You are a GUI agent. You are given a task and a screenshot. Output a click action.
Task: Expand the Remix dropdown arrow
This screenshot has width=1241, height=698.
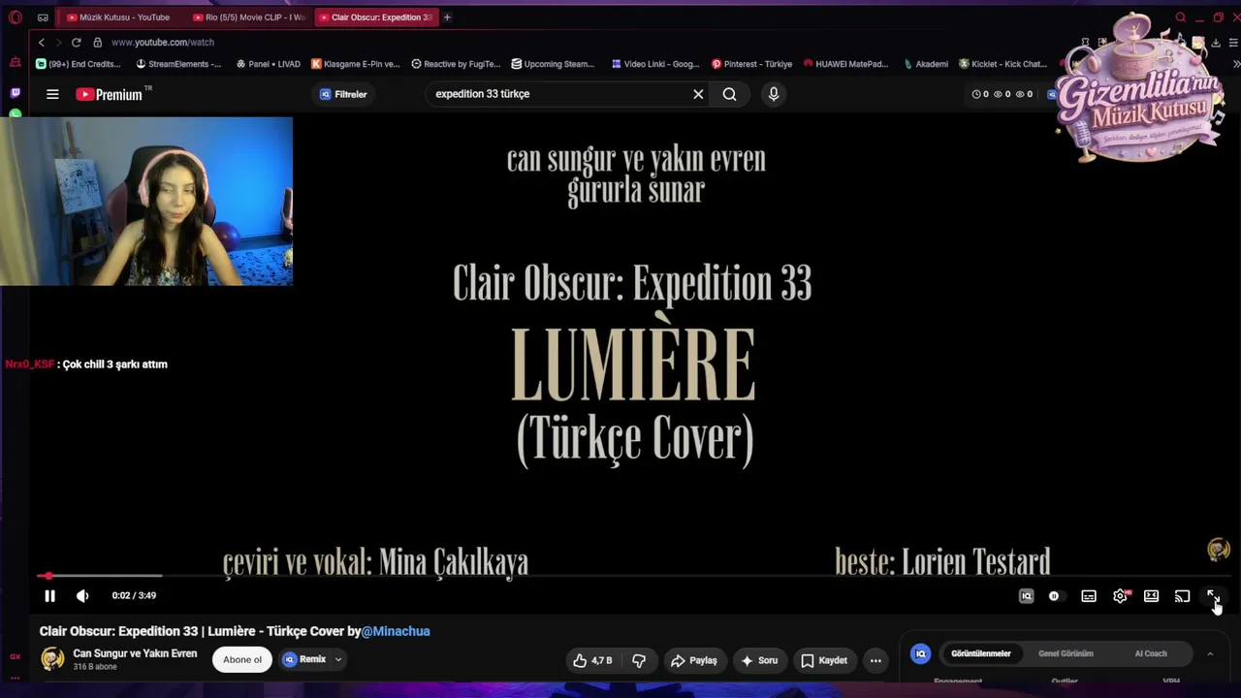click(x=338, y=660)
